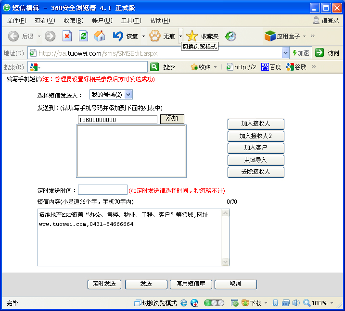Click the scheduled send time input field
This screenshot has width=345, height=311.
click(102, 190)
